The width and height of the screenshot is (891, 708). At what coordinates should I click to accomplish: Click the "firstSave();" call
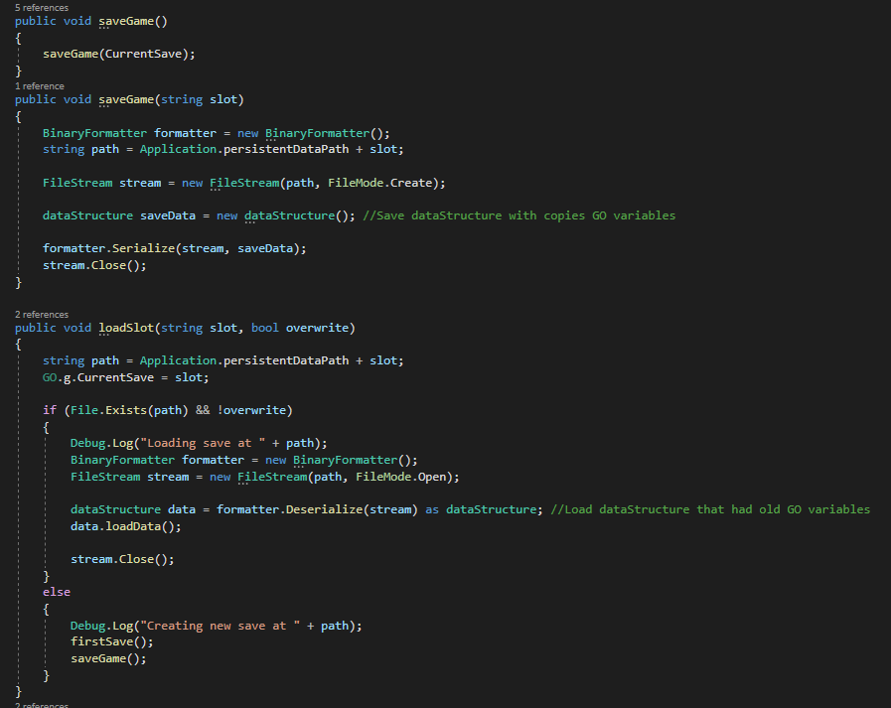[112, 642]
